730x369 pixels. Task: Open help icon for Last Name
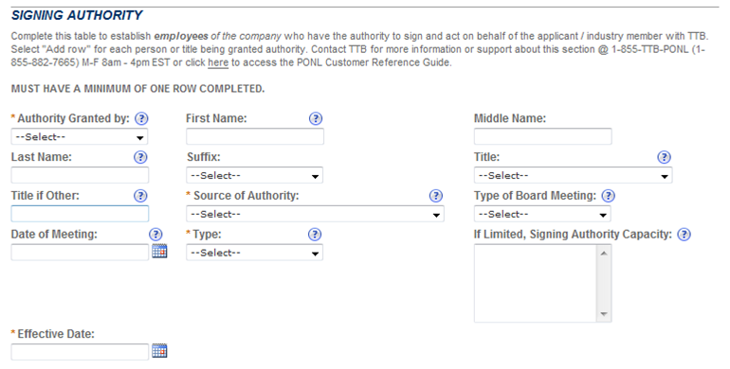coord(140,158)
